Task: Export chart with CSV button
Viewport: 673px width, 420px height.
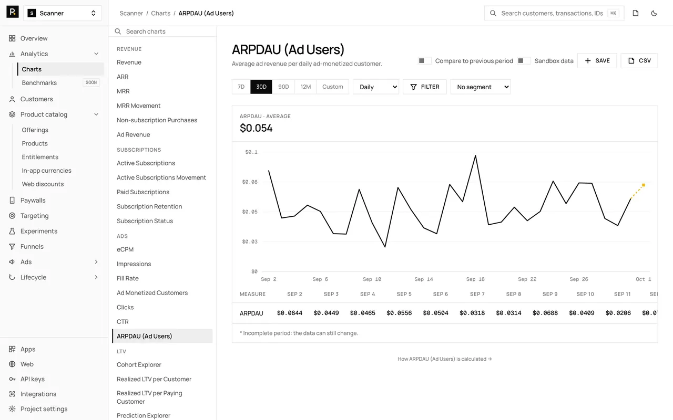Action: pyautogui.click(x=639, y=61)
